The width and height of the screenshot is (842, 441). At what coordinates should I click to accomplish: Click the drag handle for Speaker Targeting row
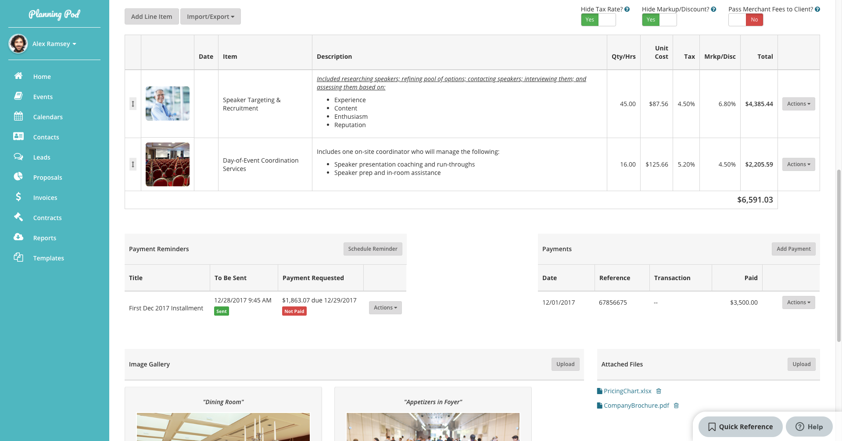[x=133, y=104]
